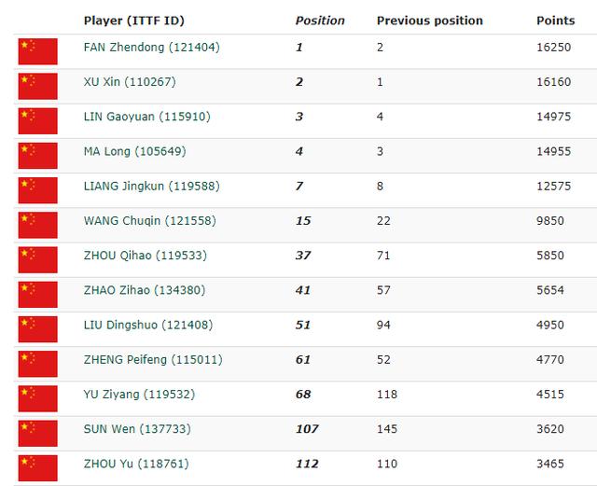
Task: Click the flag in MA Long's row
Action: click(37, 156)
